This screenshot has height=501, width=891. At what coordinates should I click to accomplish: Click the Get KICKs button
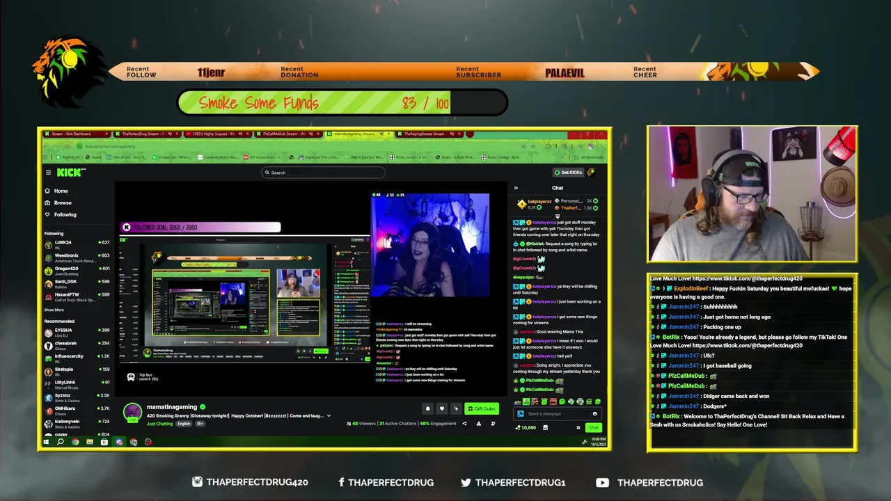568,173
